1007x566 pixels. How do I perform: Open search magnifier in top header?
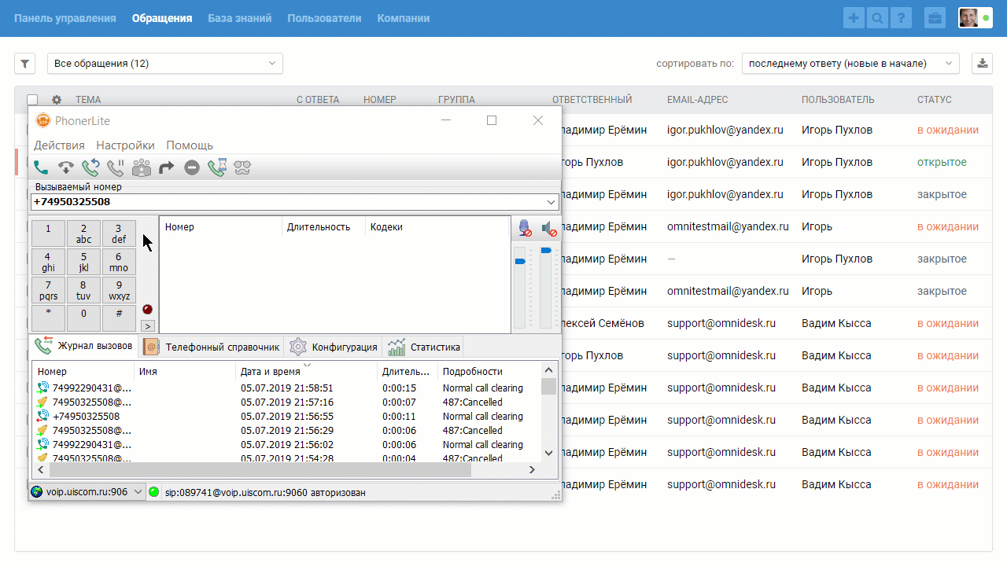877,18
